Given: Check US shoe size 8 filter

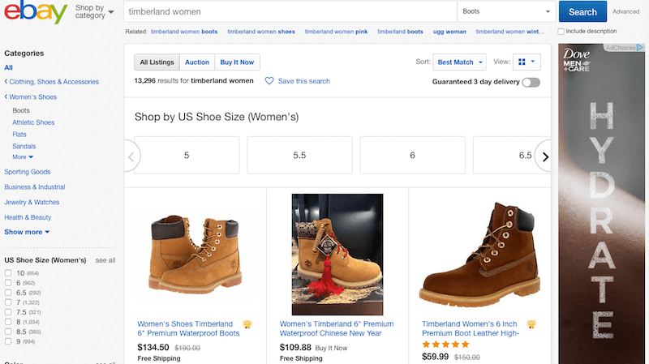Looking at the screenshot, I should pos(8,322).
